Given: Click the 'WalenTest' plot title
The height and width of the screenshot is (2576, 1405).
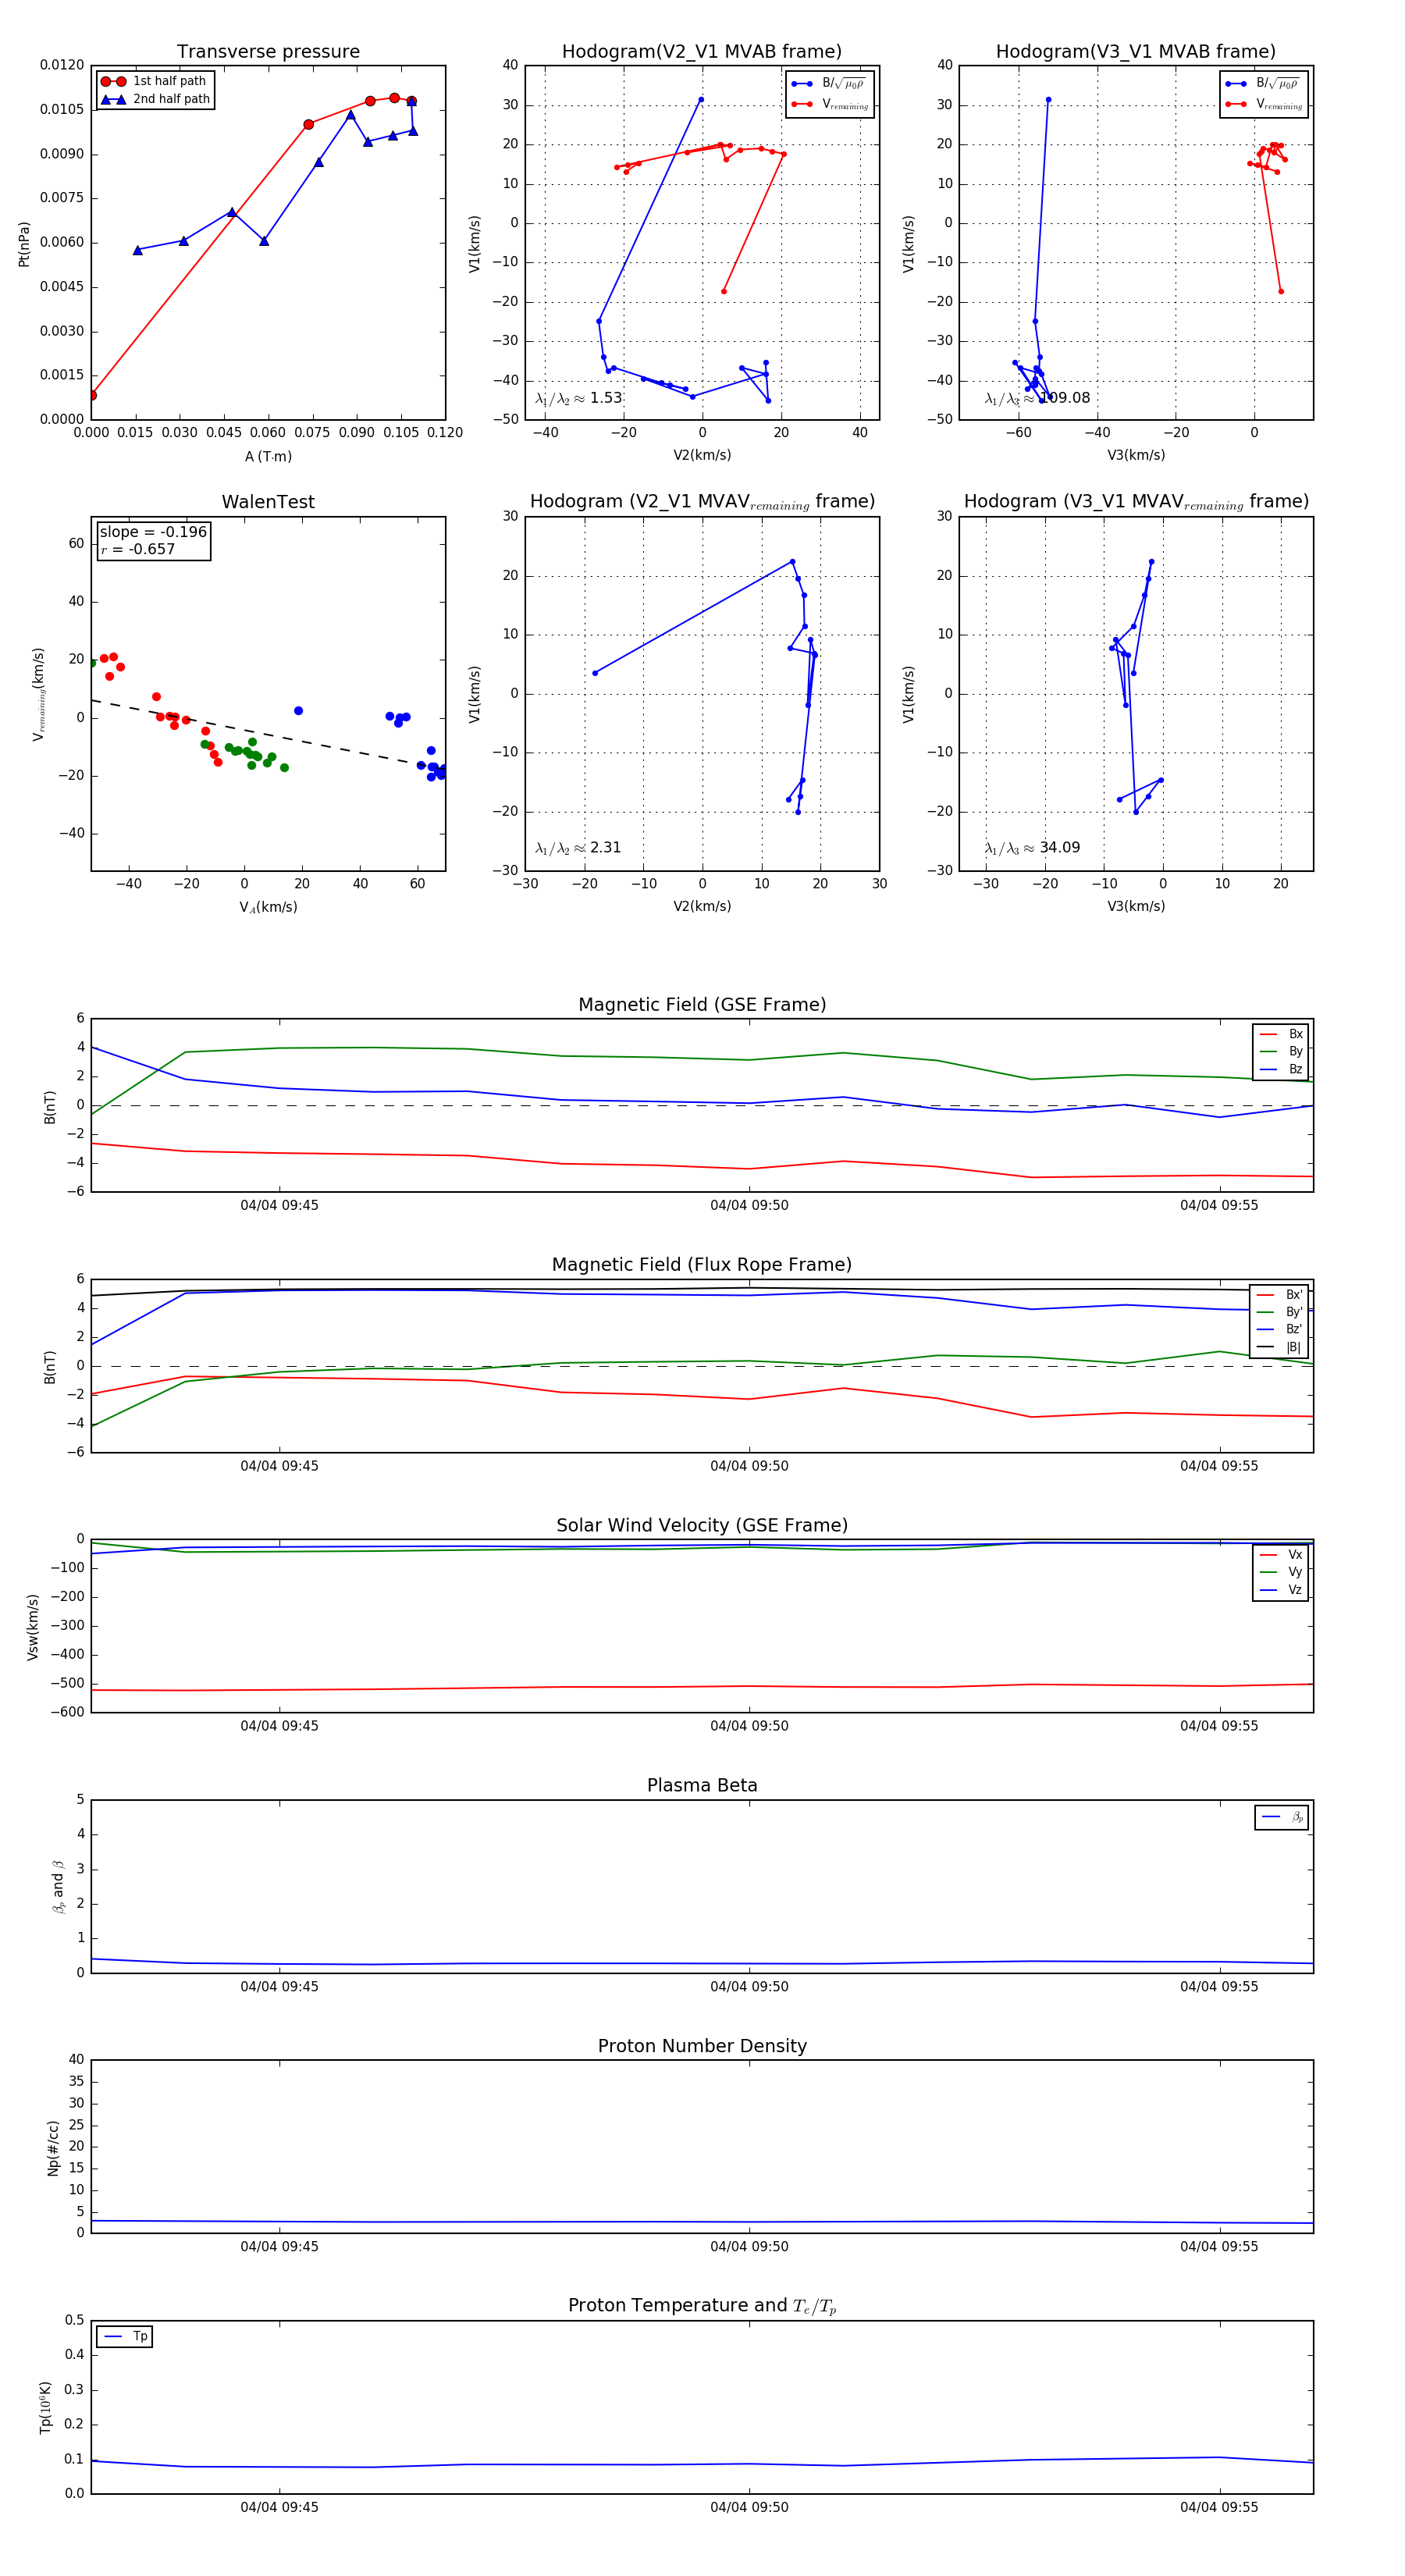Looking at the screenshot, I should 268,502.
